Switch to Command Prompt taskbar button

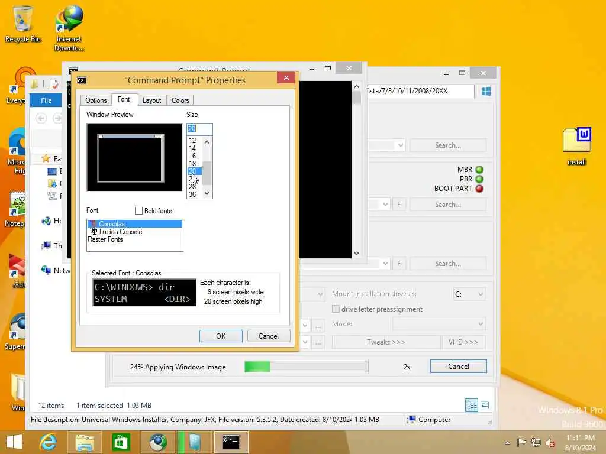click(x=231, y=442)
